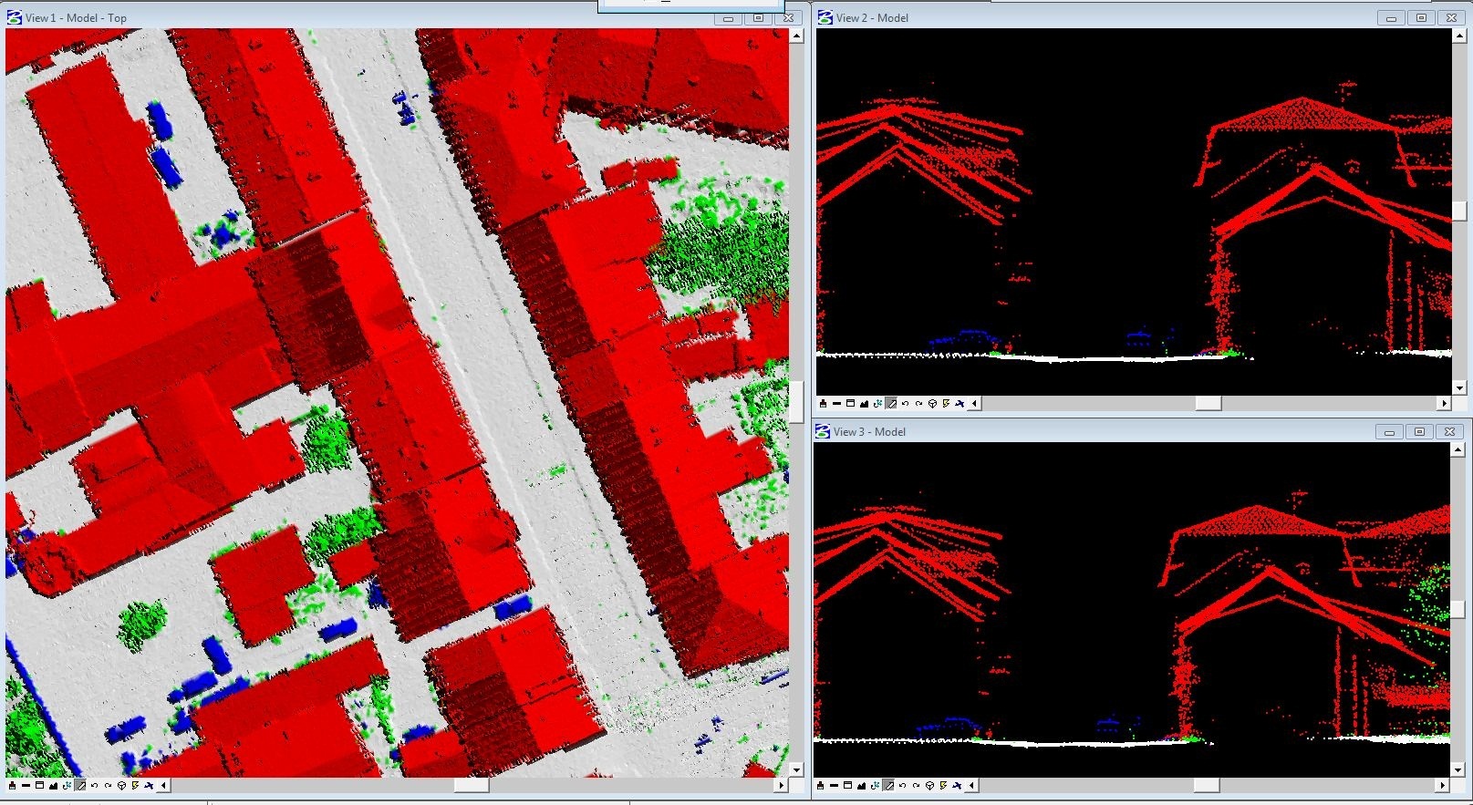Click the mountain-shaped icon in View 2 toolbar
This screenshot has width=1473, height=805.
coord(864,403)
